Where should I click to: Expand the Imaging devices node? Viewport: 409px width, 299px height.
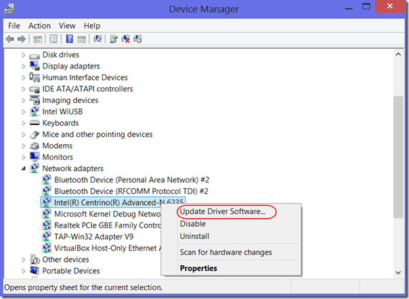(24, 100)
